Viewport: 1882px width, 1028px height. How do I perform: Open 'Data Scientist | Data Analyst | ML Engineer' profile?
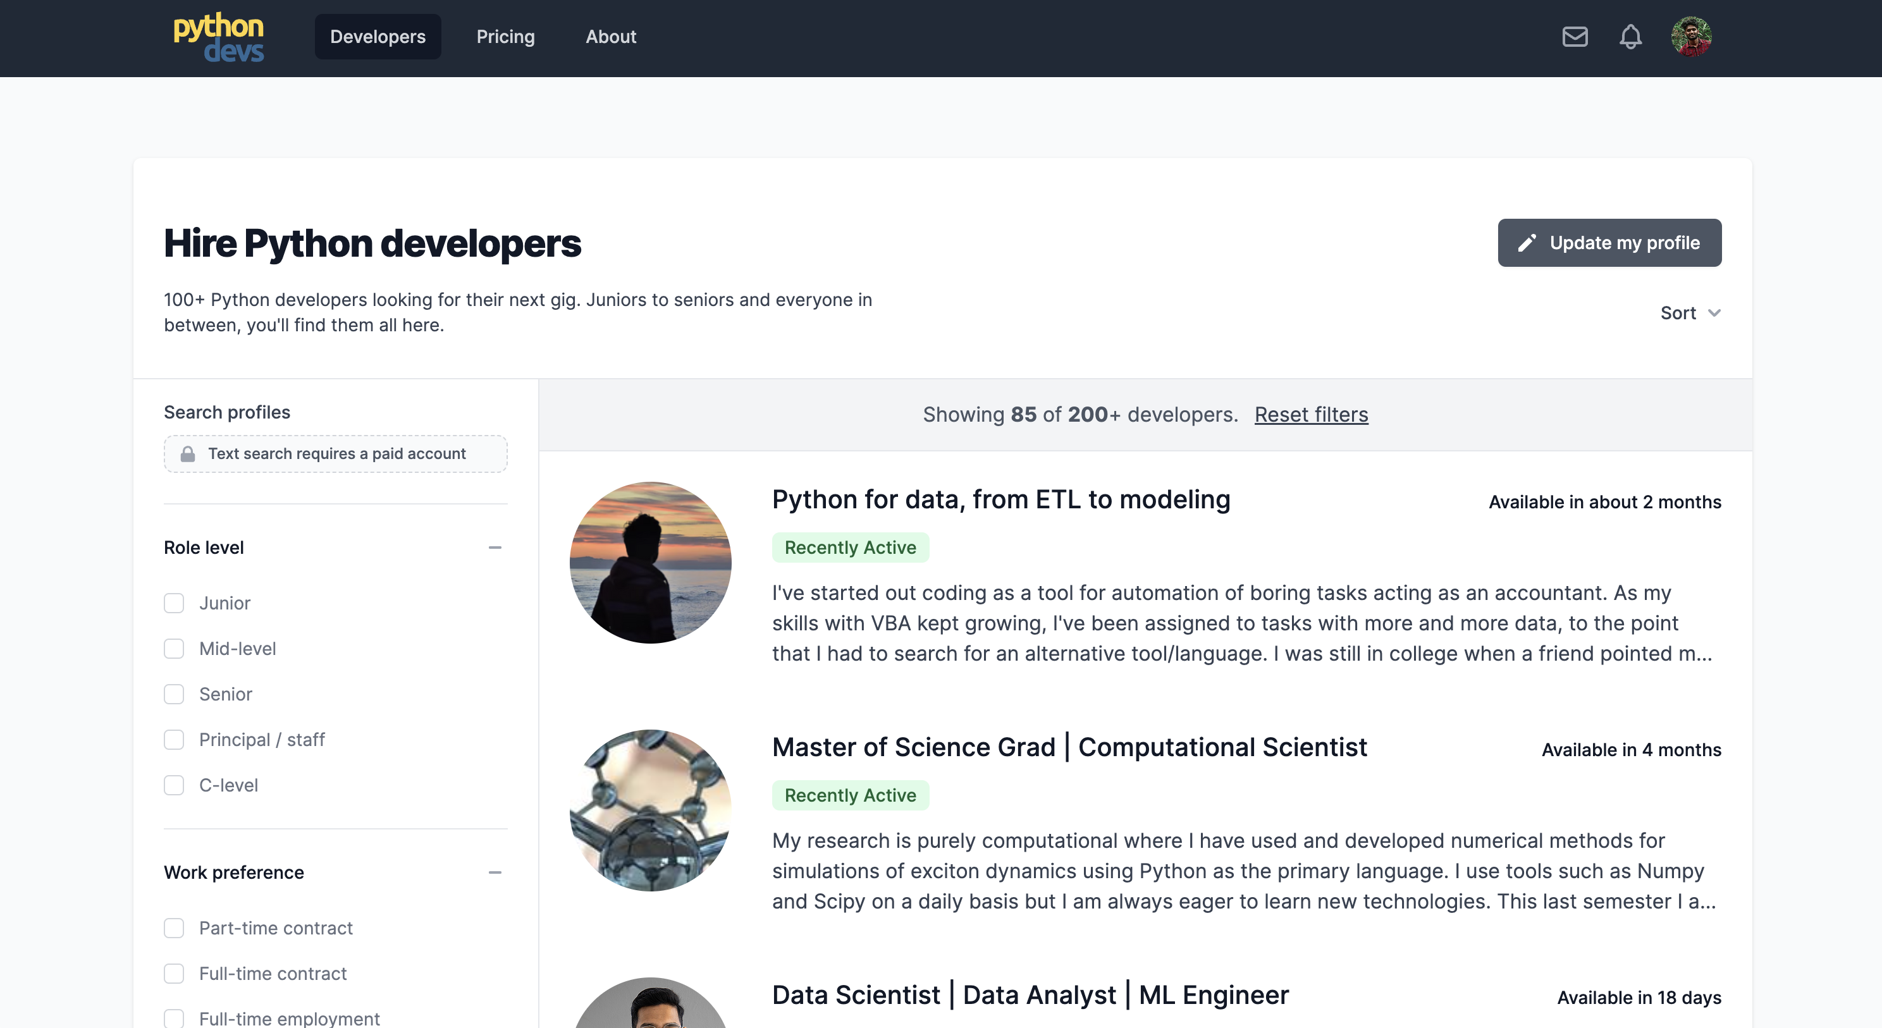[x=1030, y=995]
